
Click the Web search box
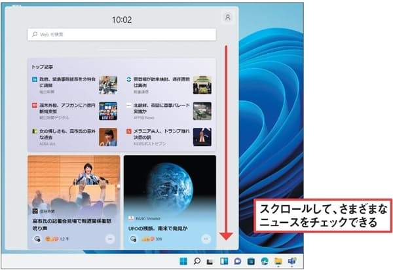point(122,35)
